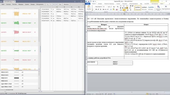This screenshot has height=95, width=170.
Task: Open the Файл tab in Word
Action: point(88,4)
